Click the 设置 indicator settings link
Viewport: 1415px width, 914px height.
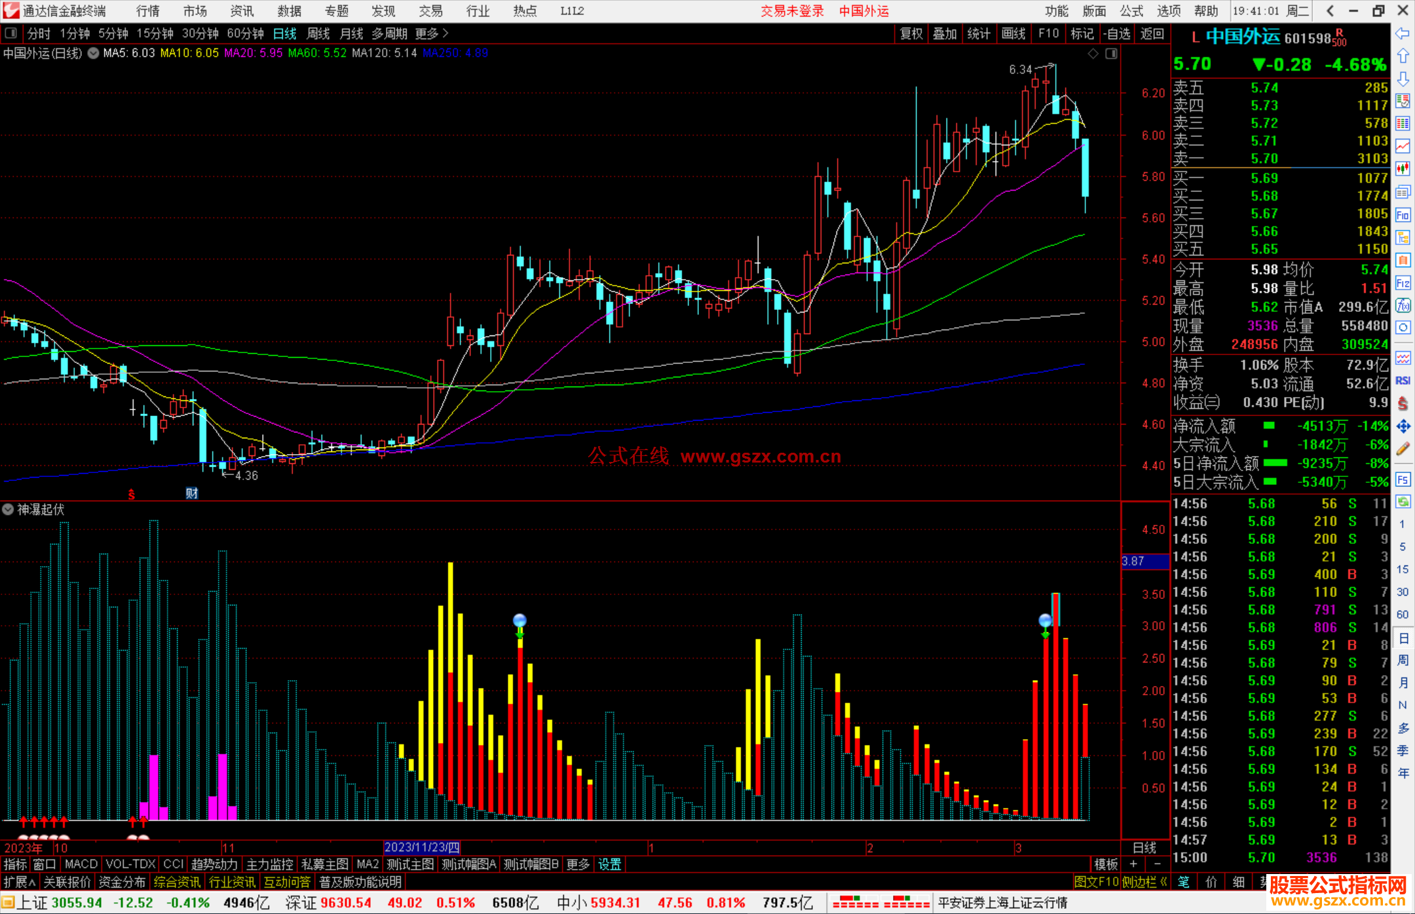point(609,864)
